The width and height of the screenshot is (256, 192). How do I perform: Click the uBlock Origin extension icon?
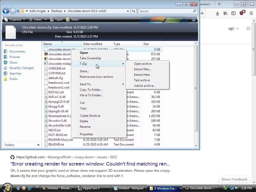tap(242, 13)
